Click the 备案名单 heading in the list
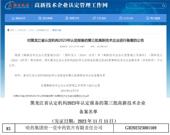The width and height of the screenshot is (170, 135). (x=88, y=112)
